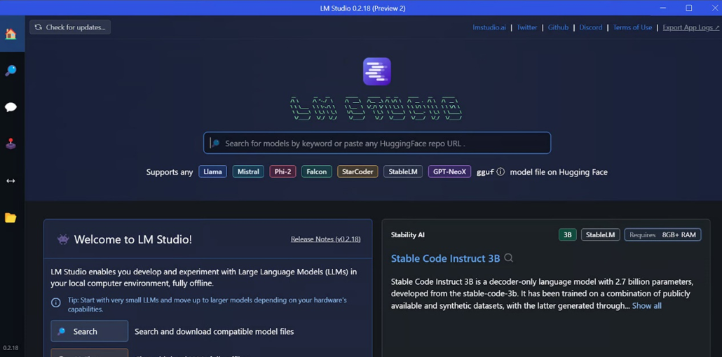Image resolution: width=722 pixels, height=357 pixels.
Task: Open the Search magnifier sidebar icon
Action: (11, 71)
